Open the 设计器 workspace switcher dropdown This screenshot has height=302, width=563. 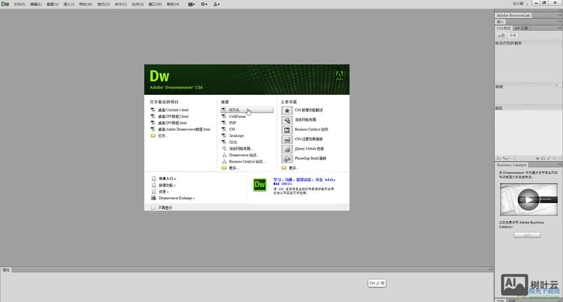pos(519,4)
